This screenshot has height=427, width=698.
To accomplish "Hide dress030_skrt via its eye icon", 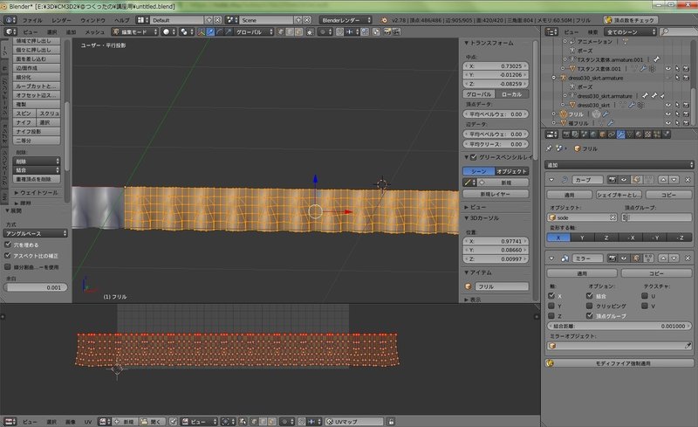I will coord(667,105).
